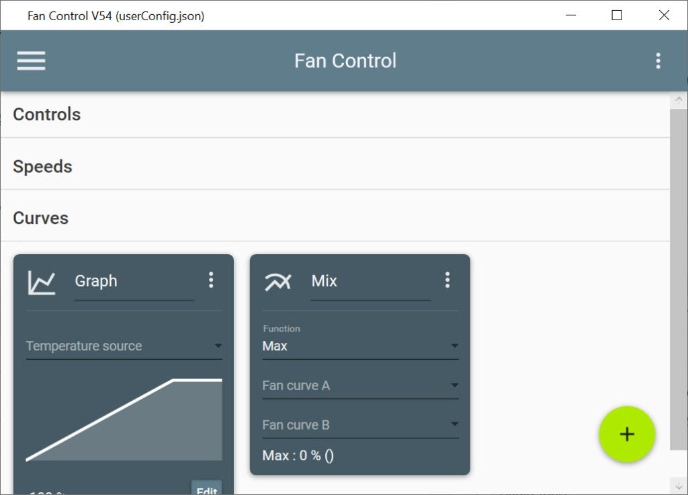Click the Fan Control header title

(x=345, y=61)
